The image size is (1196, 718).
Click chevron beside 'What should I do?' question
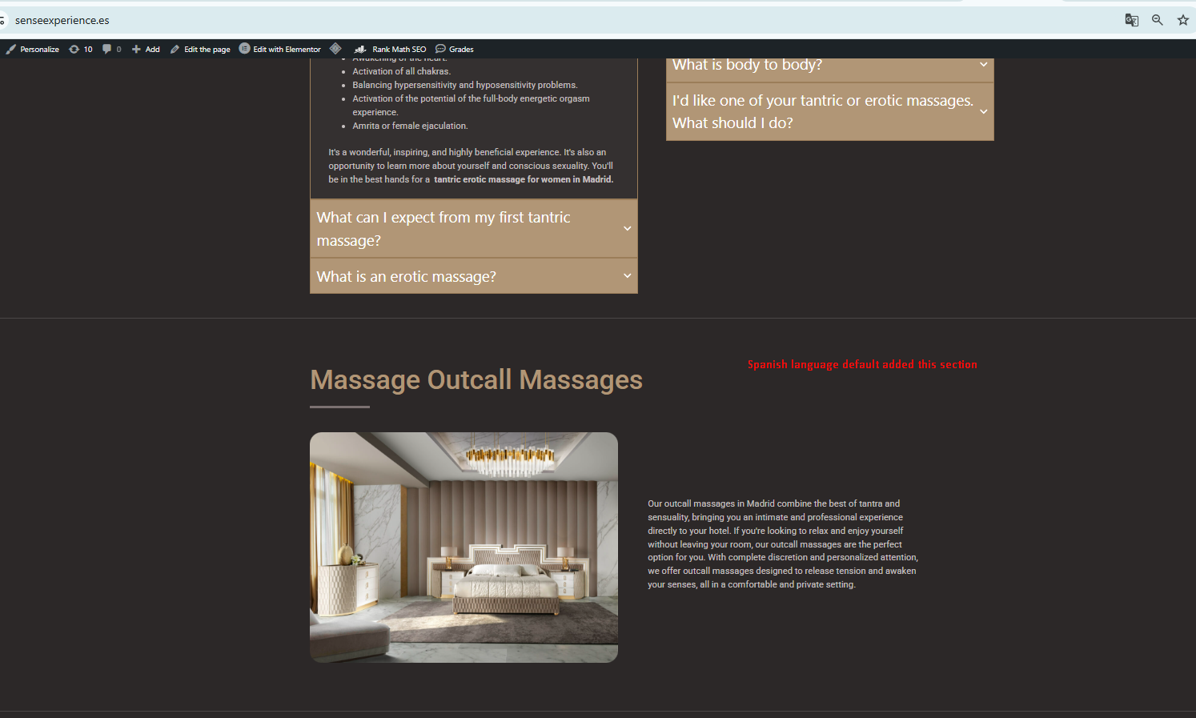pos(984,111)
